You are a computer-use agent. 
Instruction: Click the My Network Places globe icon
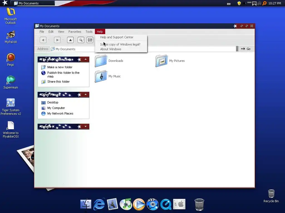pos(43,113)
